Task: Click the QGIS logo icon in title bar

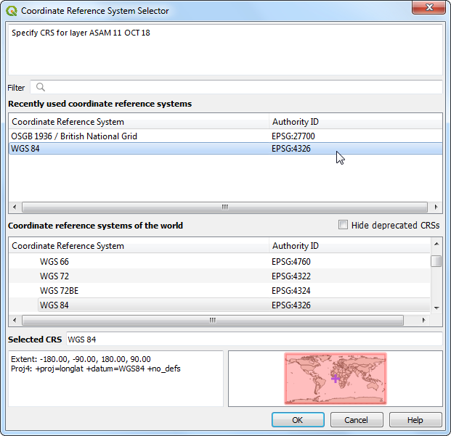Action: [x=12, y=11]
